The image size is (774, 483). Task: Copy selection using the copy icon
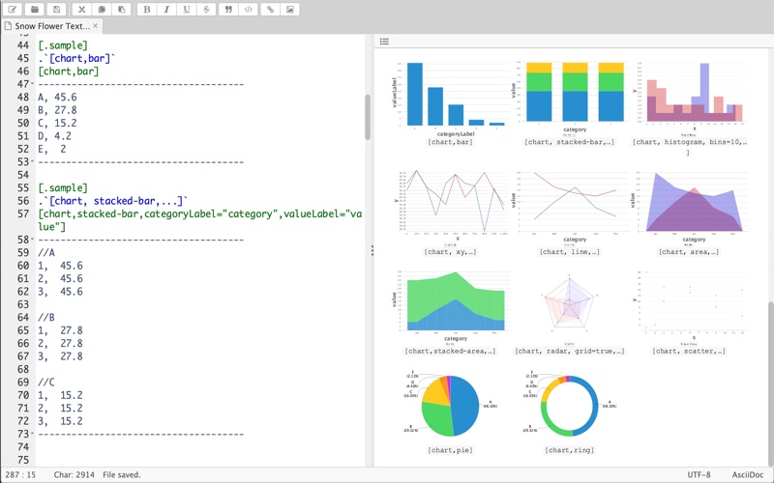tap(102, 9)
